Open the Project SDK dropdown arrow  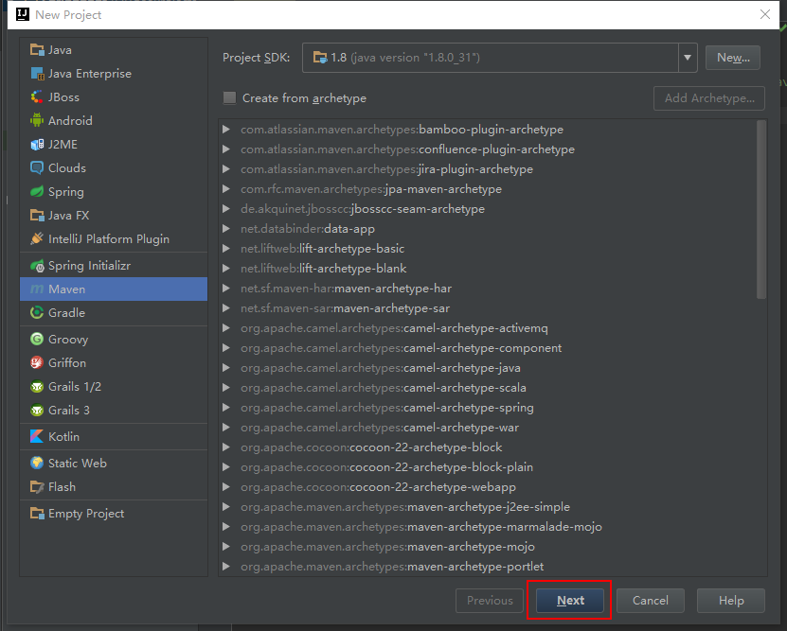coord(688,58)
